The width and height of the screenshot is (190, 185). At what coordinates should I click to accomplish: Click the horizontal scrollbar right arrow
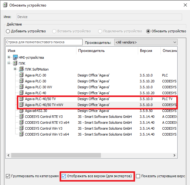pos(174,155)
